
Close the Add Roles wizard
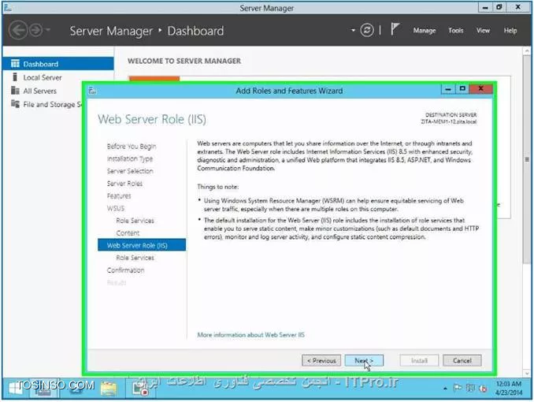pos(480,89)
